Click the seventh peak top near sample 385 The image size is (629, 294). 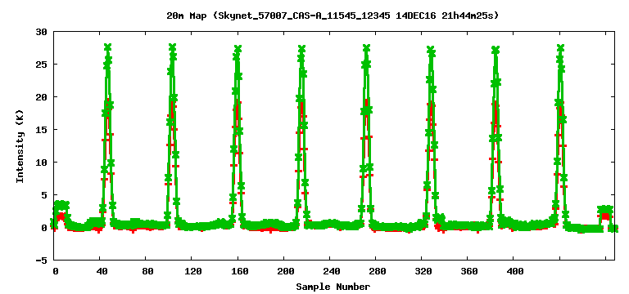496,50
